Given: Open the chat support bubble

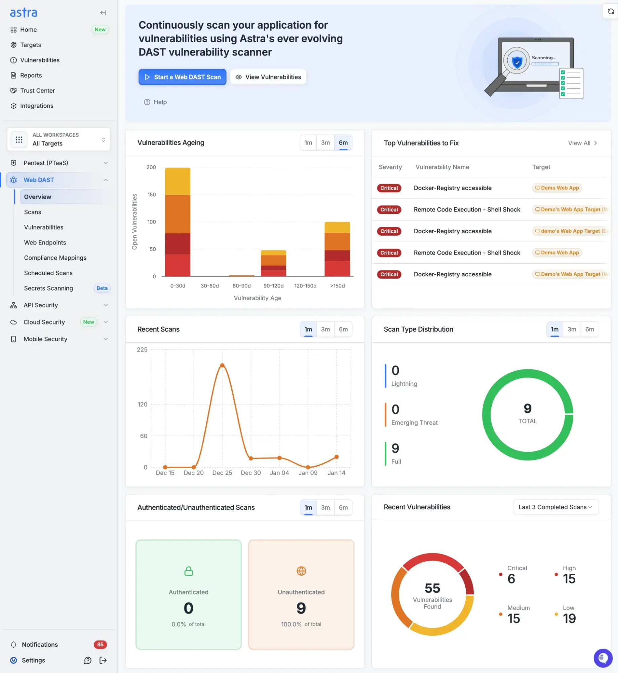Looking at the screenshot, I should (x=603, y=658).
